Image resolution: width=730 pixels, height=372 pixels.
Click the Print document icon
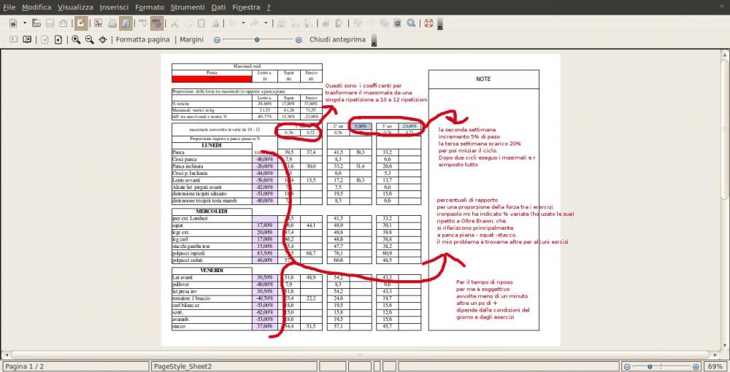point(112,23)
